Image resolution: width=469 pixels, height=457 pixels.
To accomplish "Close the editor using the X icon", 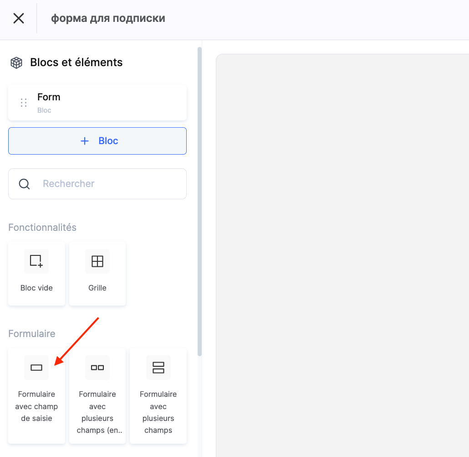I will coord(19,18).
